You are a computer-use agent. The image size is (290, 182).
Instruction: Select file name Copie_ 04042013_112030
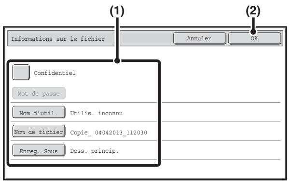tap(109, 133)
